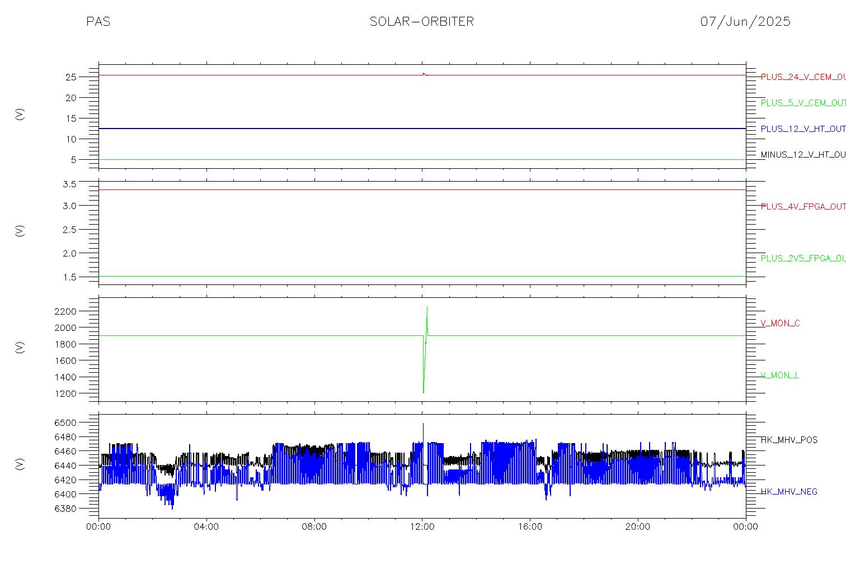Click the SOLAR-ORBITER title
Image resolution: width=846 pixels, height=570 pixels.
(x=422, y=22)
